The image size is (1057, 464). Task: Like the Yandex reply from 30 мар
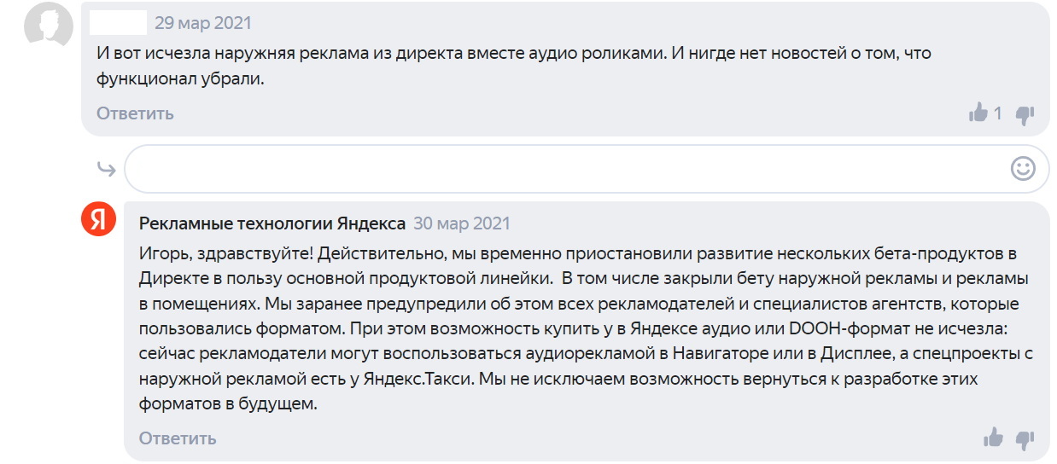click(x=993, y=438)
